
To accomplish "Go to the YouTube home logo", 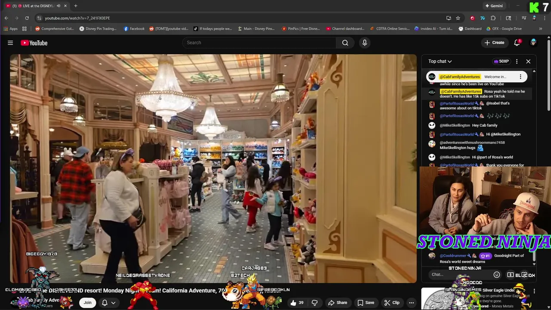I will coord(34,43).
